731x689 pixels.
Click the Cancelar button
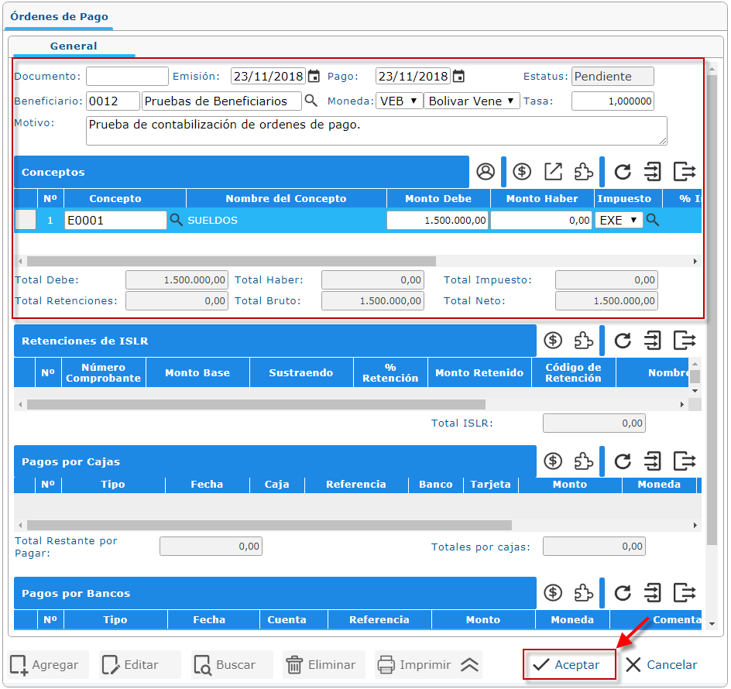[662, 665]
